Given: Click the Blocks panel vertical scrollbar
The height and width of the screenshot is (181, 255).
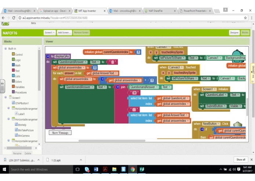Looking at the screenshot, I should click(x=39, y=70).
